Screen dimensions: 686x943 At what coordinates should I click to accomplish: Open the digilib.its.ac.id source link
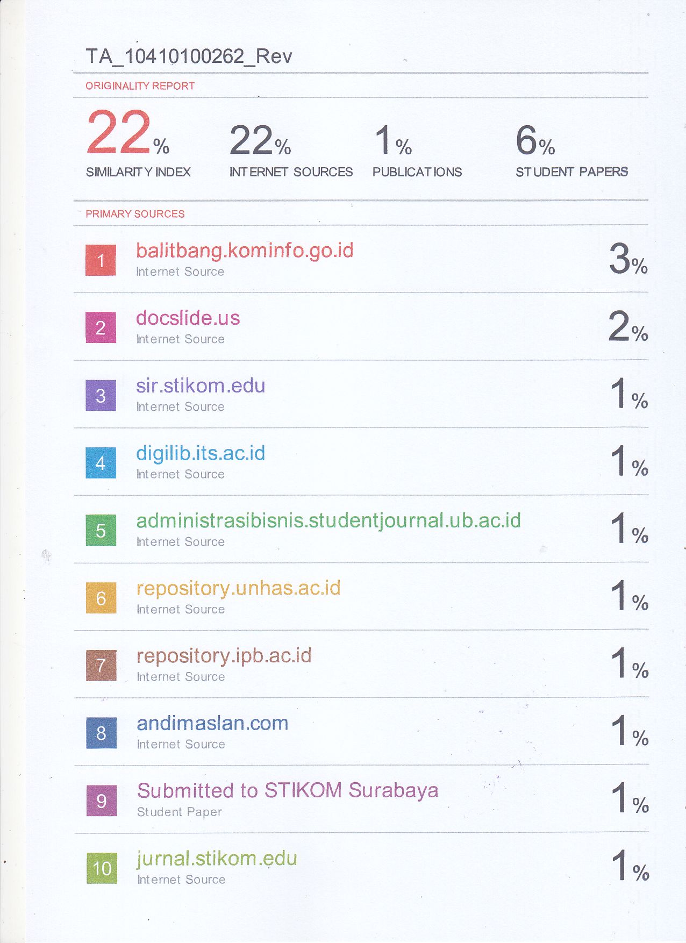point(201,453)
